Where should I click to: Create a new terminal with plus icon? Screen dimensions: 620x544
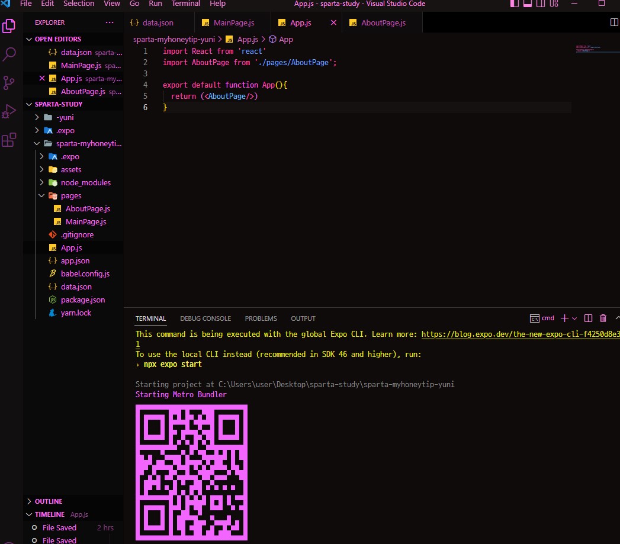[565, 318]
